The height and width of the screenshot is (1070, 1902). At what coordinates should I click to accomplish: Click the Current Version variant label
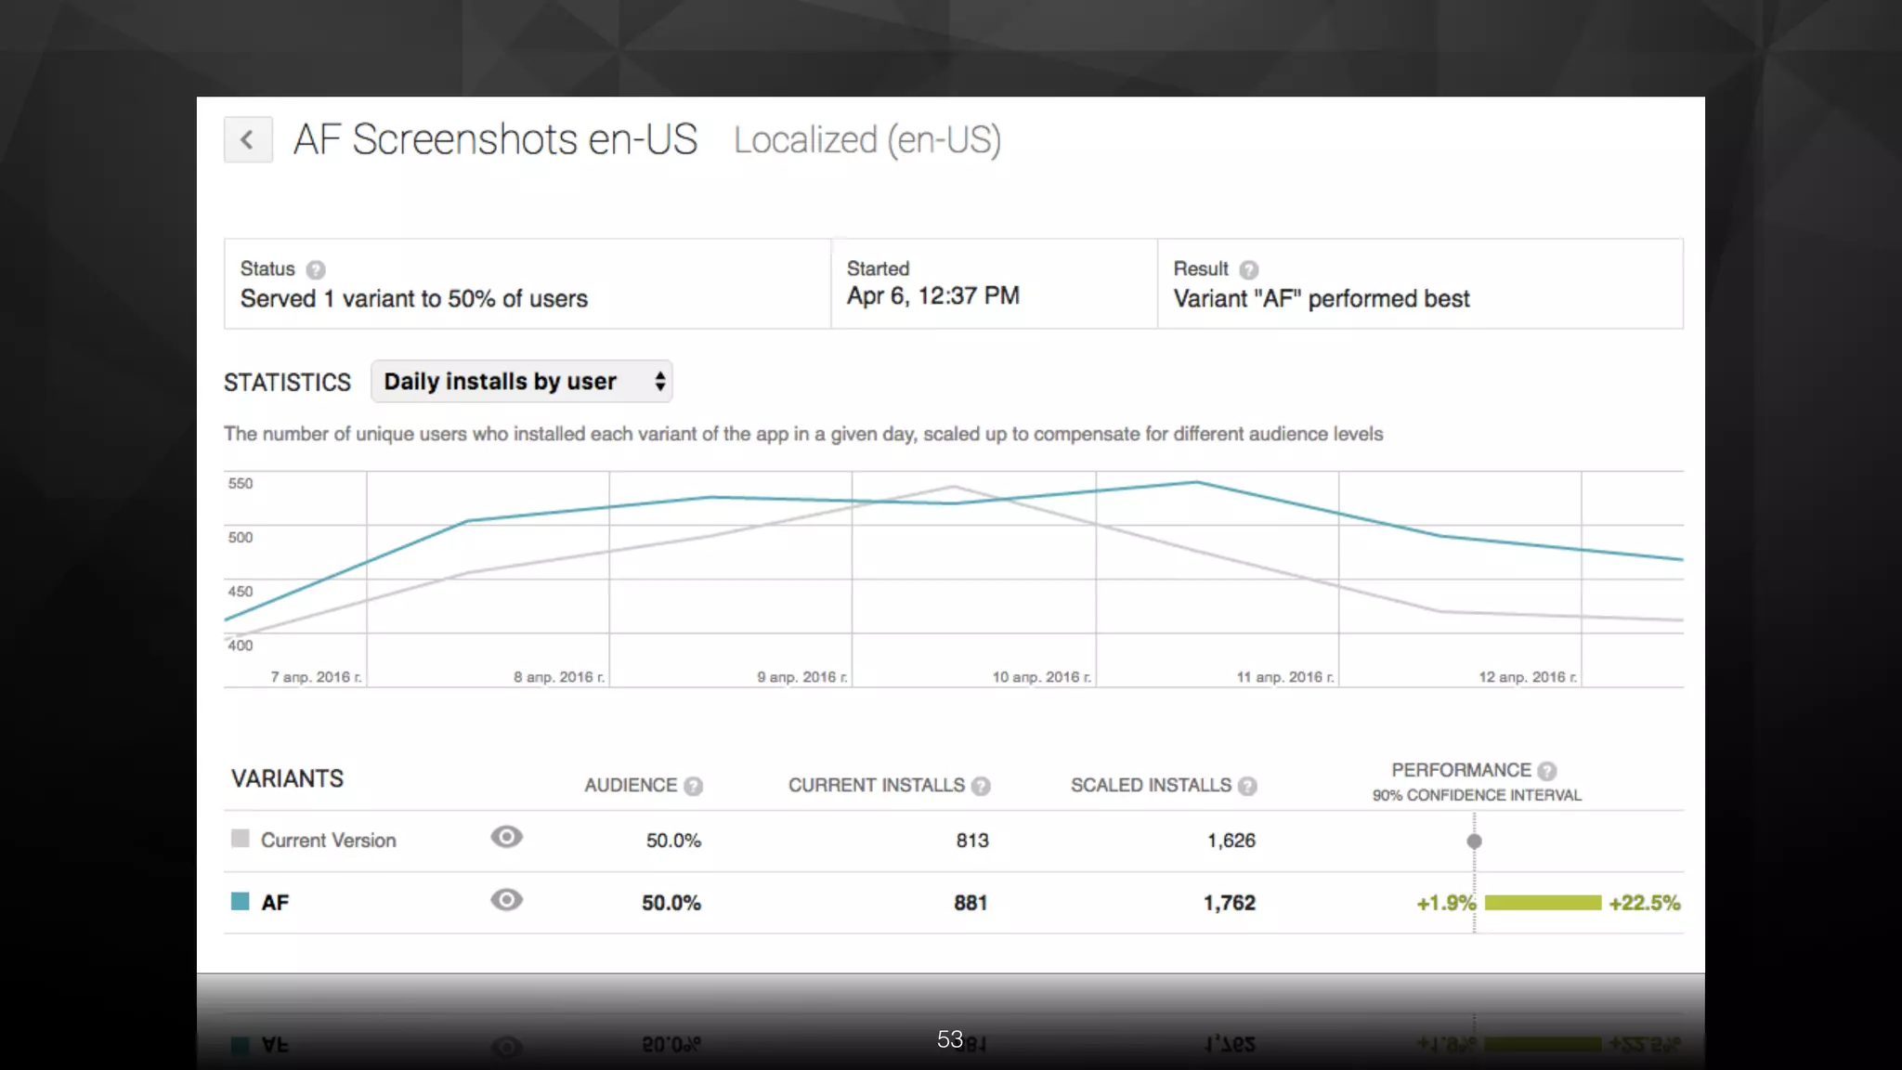(x=328, y=841)
